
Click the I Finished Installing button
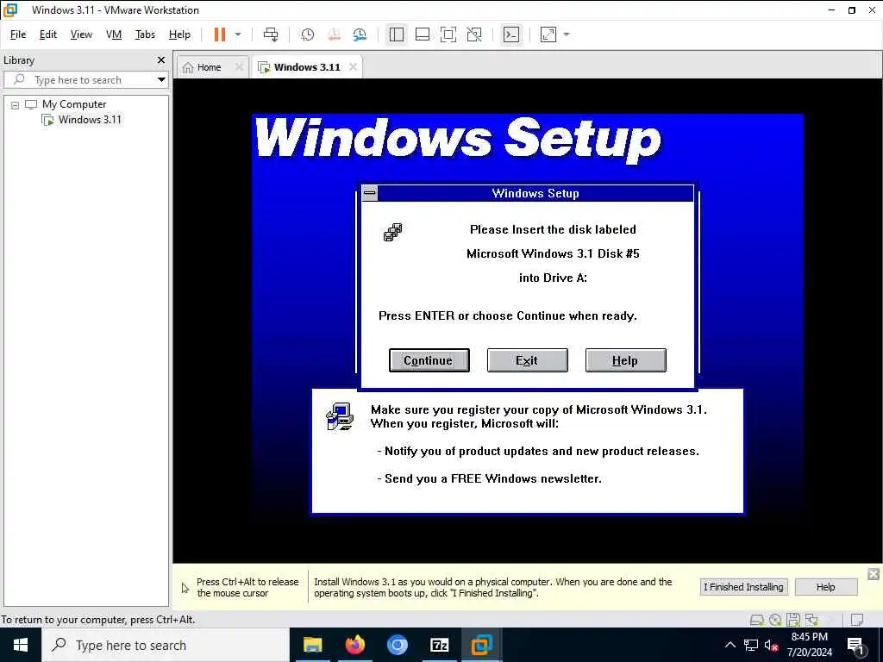(743, 587)
